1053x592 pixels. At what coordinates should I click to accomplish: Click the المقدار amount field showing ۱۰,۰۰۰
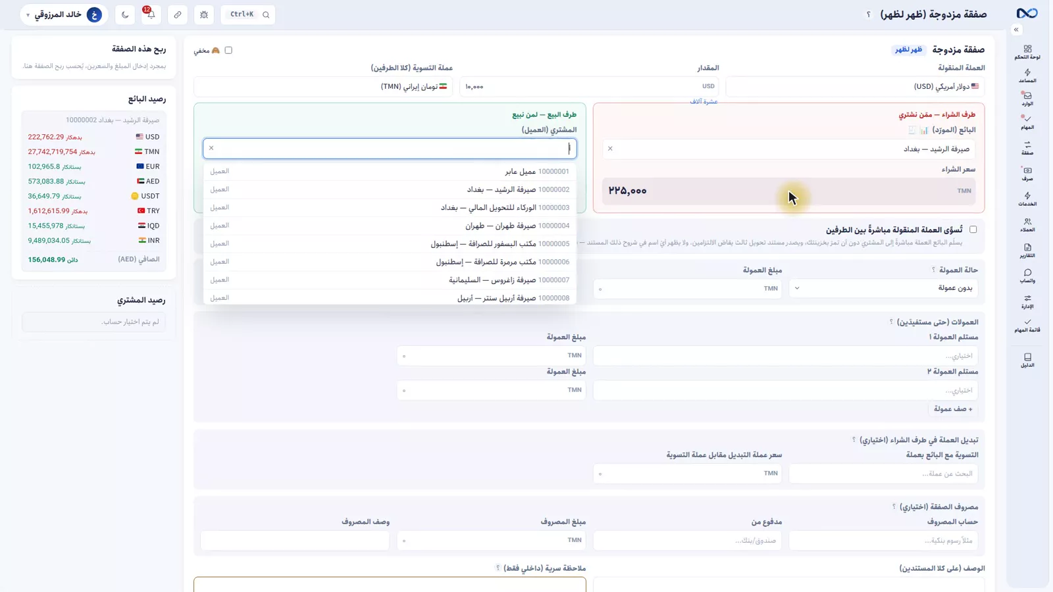point(589,86)
